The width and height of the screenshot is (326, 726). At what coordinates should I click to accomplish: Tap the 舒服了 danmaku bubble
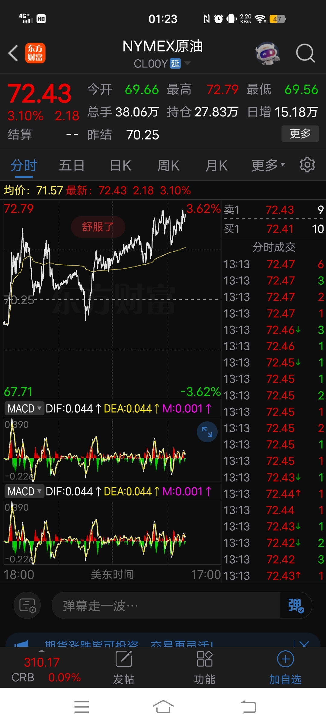tap(98, 227)
